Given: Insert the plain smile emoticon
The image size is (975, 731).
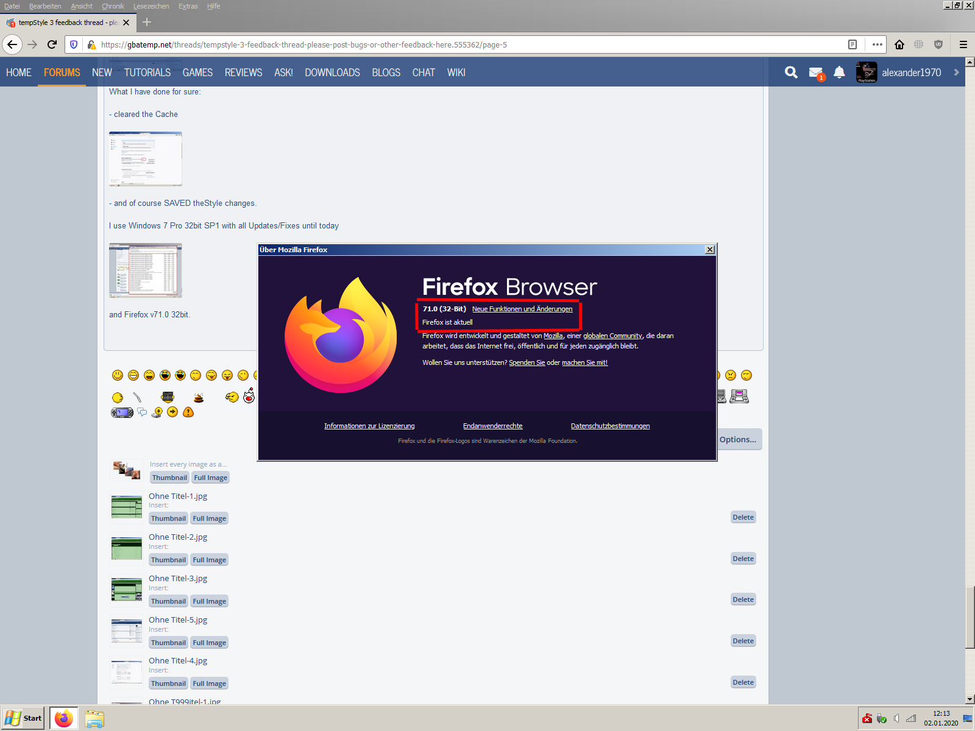Looking at the screenshot, I should (x=118, y=375).
